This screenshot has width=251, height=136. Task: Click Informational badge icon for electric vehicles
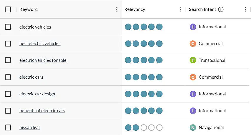[x=193, y=27]
